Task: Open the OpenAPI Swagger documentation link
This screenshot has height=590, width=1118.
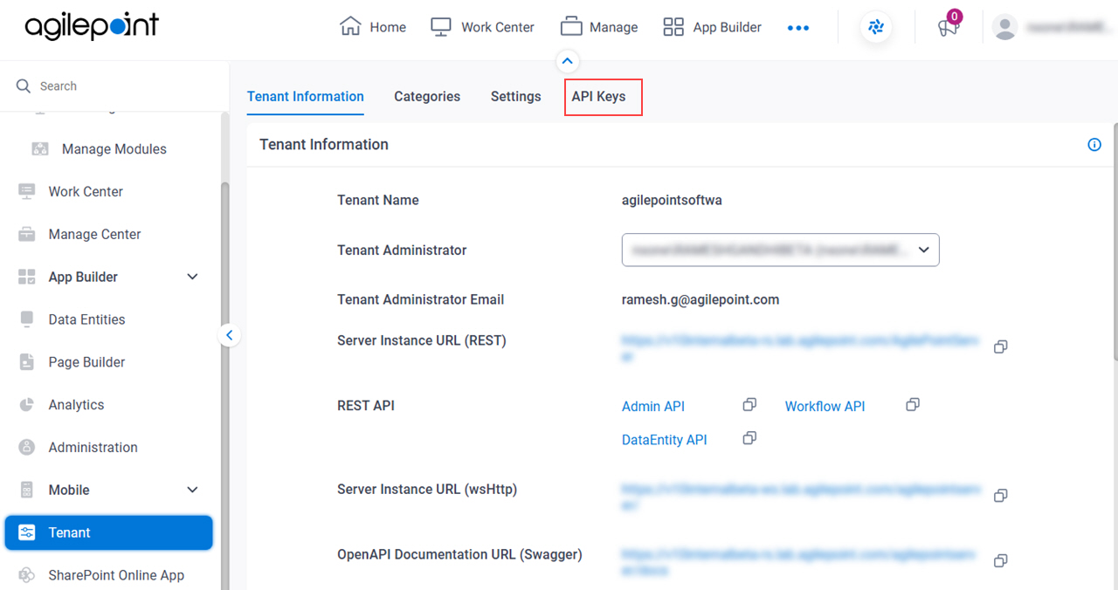Action: point(800,561)
